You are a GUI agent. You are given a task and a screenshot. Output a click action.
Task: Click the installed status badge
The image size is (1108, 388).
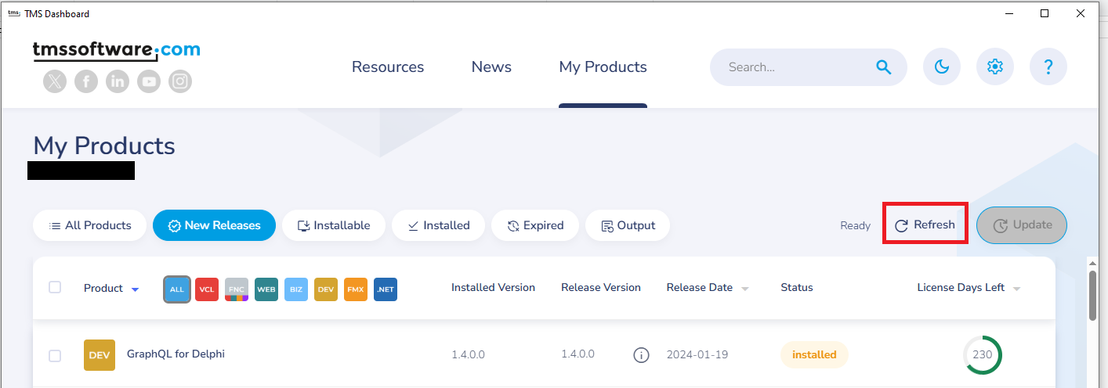coord(814,354)
